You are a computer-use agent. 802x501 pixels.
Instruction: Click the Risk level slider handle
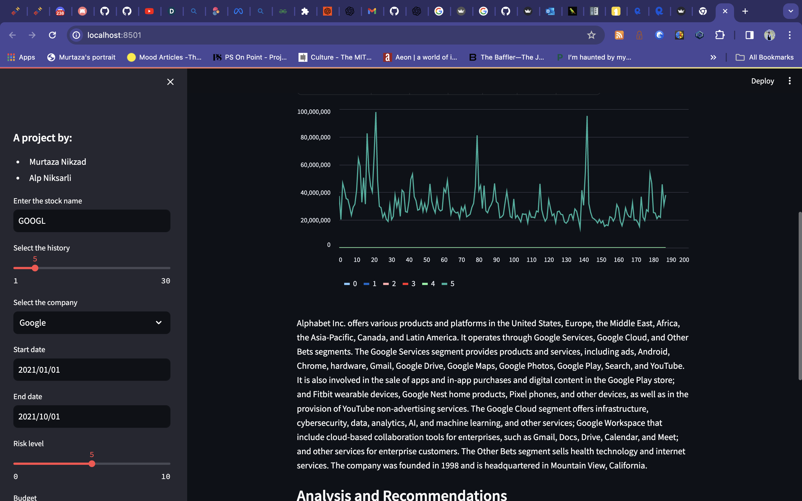coord(92,463)
